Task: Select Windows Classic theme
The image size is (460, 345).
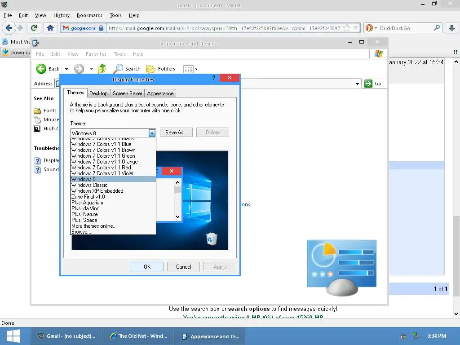Action: point(113,185)
